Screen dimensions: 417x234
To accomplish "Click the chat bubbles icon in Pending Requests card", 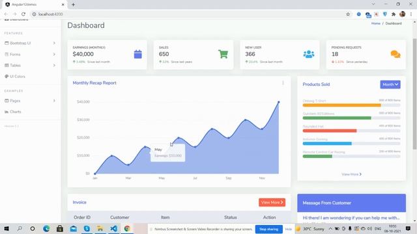I will (395, 54).
